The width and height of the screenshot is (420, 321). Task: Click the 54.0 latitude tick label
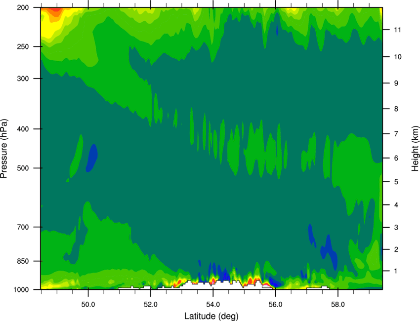213,305
